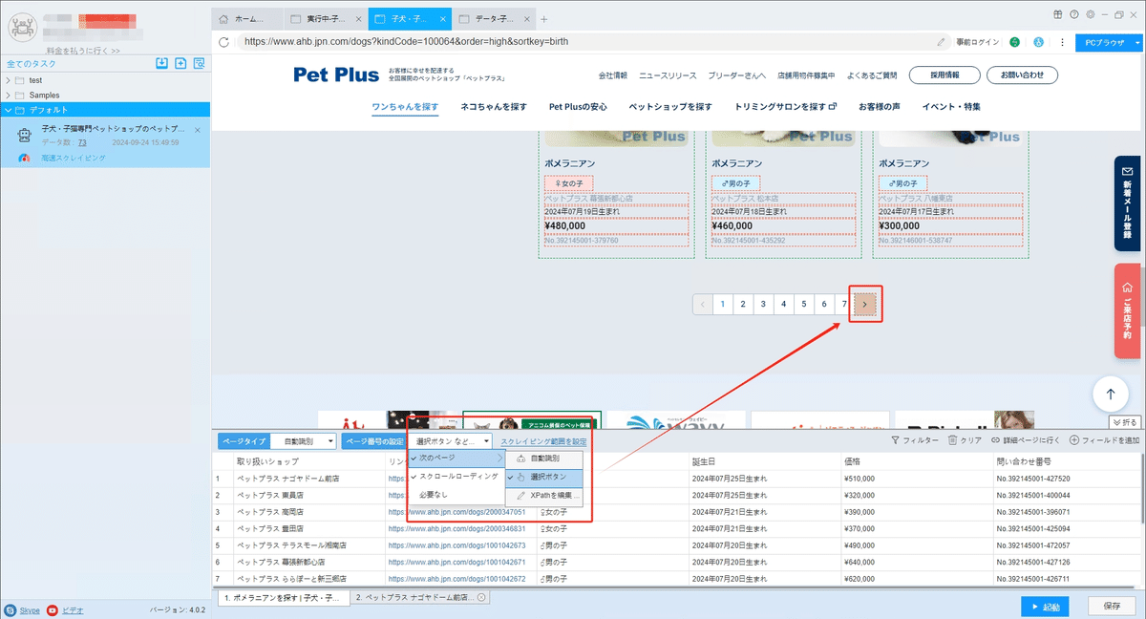Go to next page arrow in pagination

865,305
